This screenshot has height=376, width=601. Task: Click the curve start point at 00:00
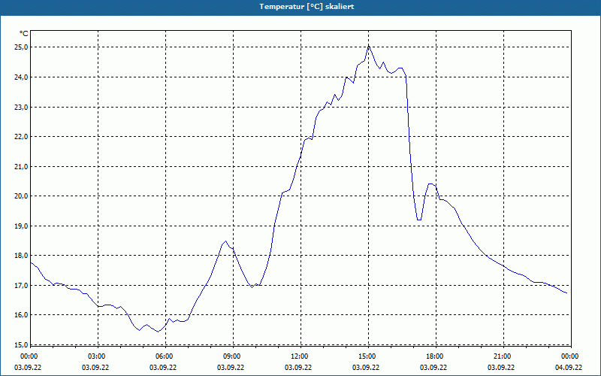[31, 262]
